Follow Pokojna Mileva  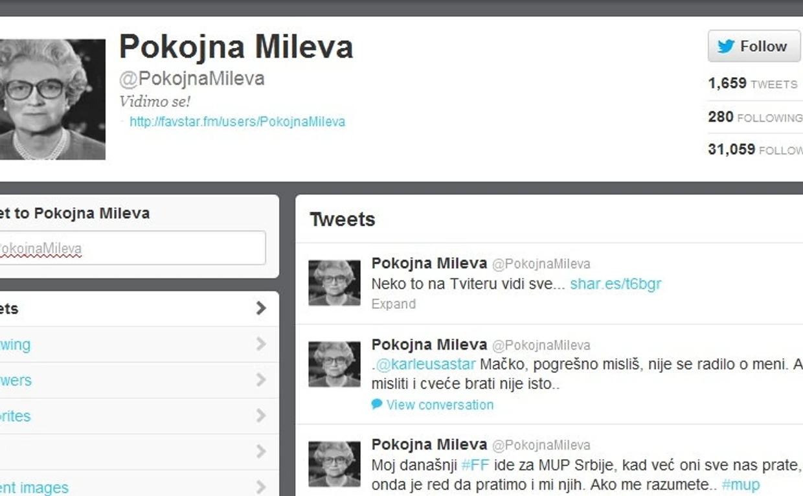(754, 46)
